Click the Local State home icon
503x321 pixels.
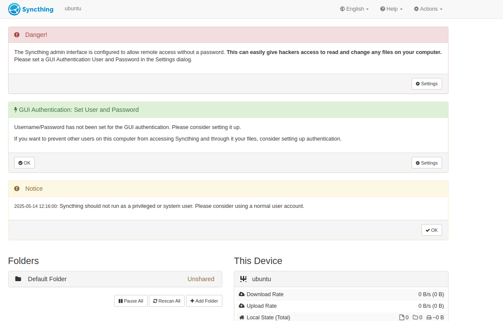[242, 318]
